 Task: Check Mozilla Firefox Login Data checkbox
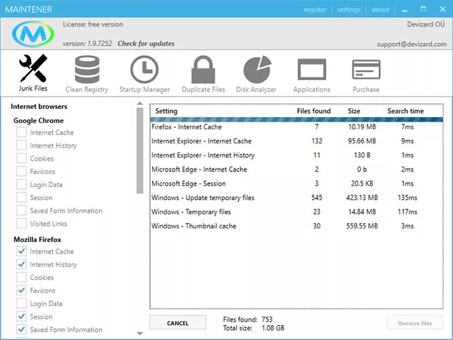coord(21,303)
